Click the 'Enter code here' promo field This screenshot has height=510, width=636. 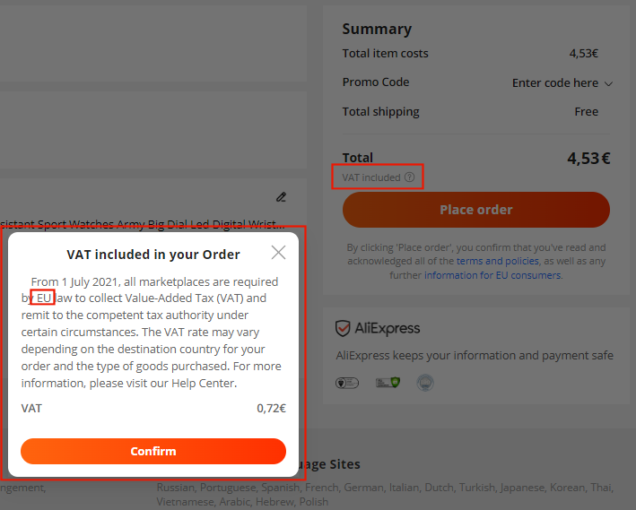click(554, 82)
